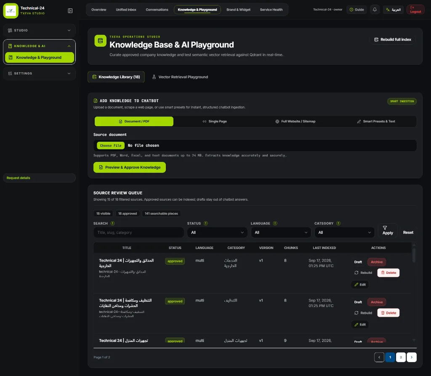
Task: Rebuild the full index
Action: pyautogui.click(x=393, y=40)
